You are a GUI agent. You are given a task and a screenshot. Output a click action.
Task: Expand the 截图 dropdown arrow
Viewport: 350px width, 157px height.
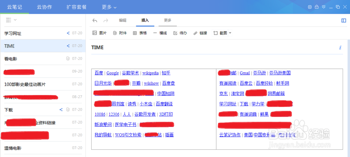pos(230,33)
